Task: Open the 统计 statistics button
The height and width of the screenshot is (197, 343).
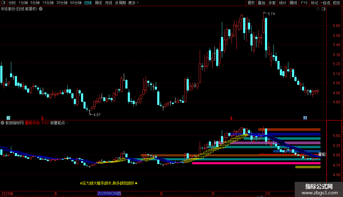Action: point(283,3)
